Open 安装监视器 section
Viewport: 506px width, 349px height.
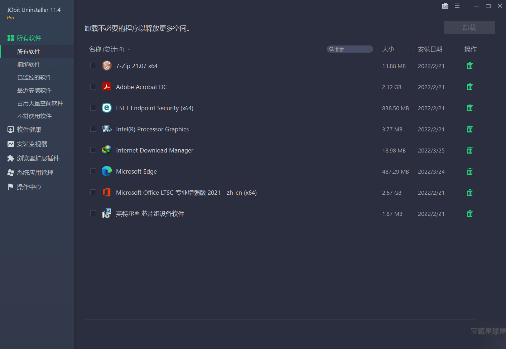point(32,144)
